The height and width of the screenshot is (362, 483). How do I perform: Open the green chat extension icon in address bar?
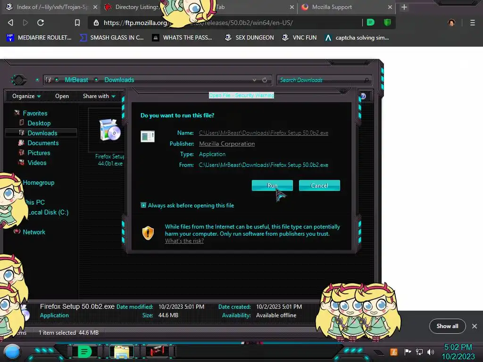tap(371, 23)
